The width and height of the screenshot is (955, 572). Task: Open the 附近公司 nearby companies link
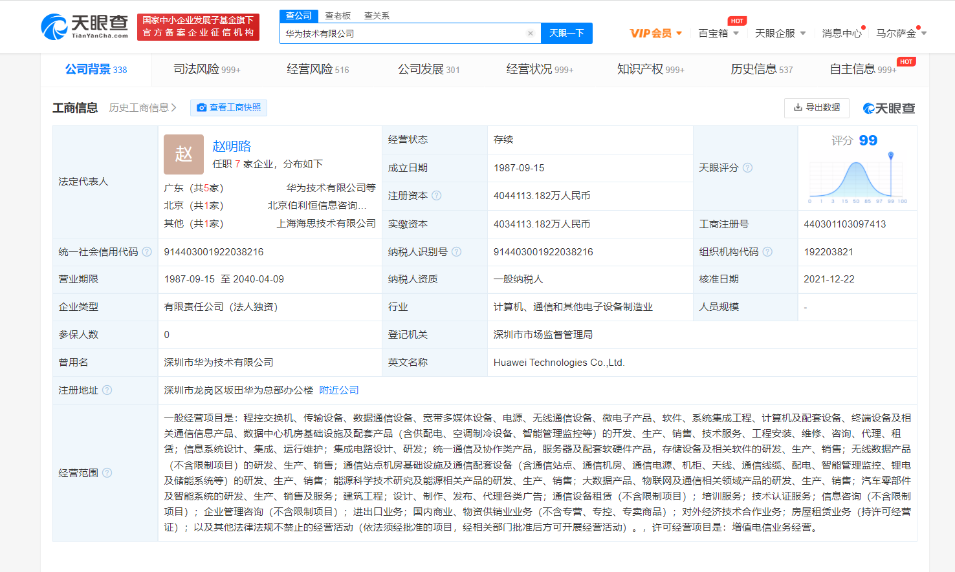(x=339, y=390)
